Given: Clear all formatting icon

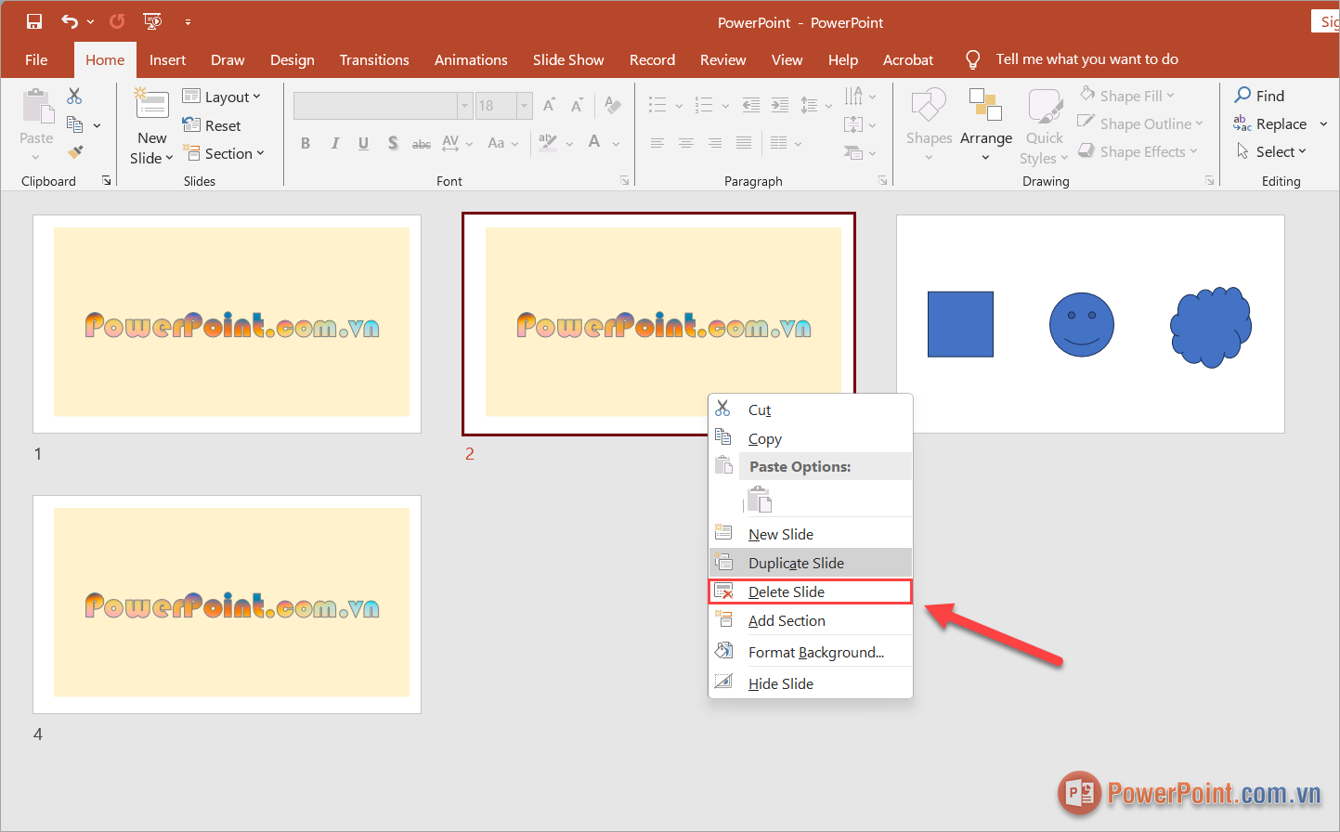Looking at the screenshot, I should coord(613,105).
